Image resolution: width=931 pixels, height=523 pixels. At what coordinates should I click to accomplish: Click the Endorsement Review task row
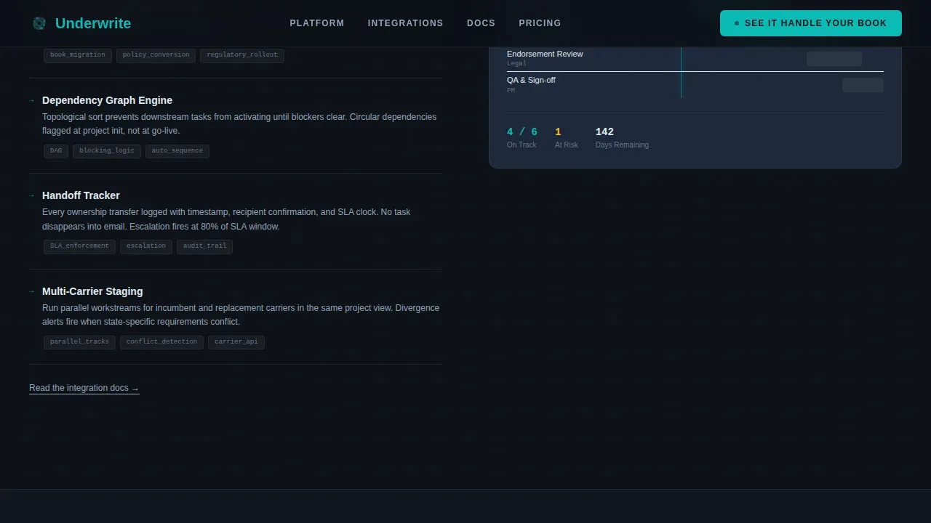(x=695, y=59)
